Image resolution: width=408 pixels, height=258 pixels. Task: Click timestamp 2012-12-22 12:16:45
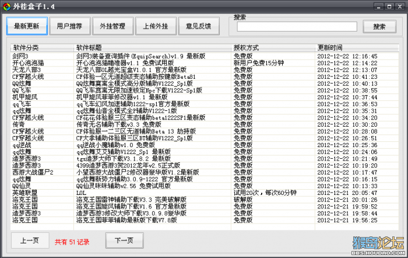(347, 56)
